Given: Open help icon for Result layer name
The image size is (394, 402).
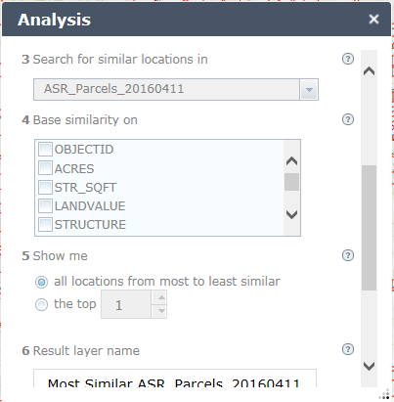Looking at the screenshot, I should coord(348,349).
